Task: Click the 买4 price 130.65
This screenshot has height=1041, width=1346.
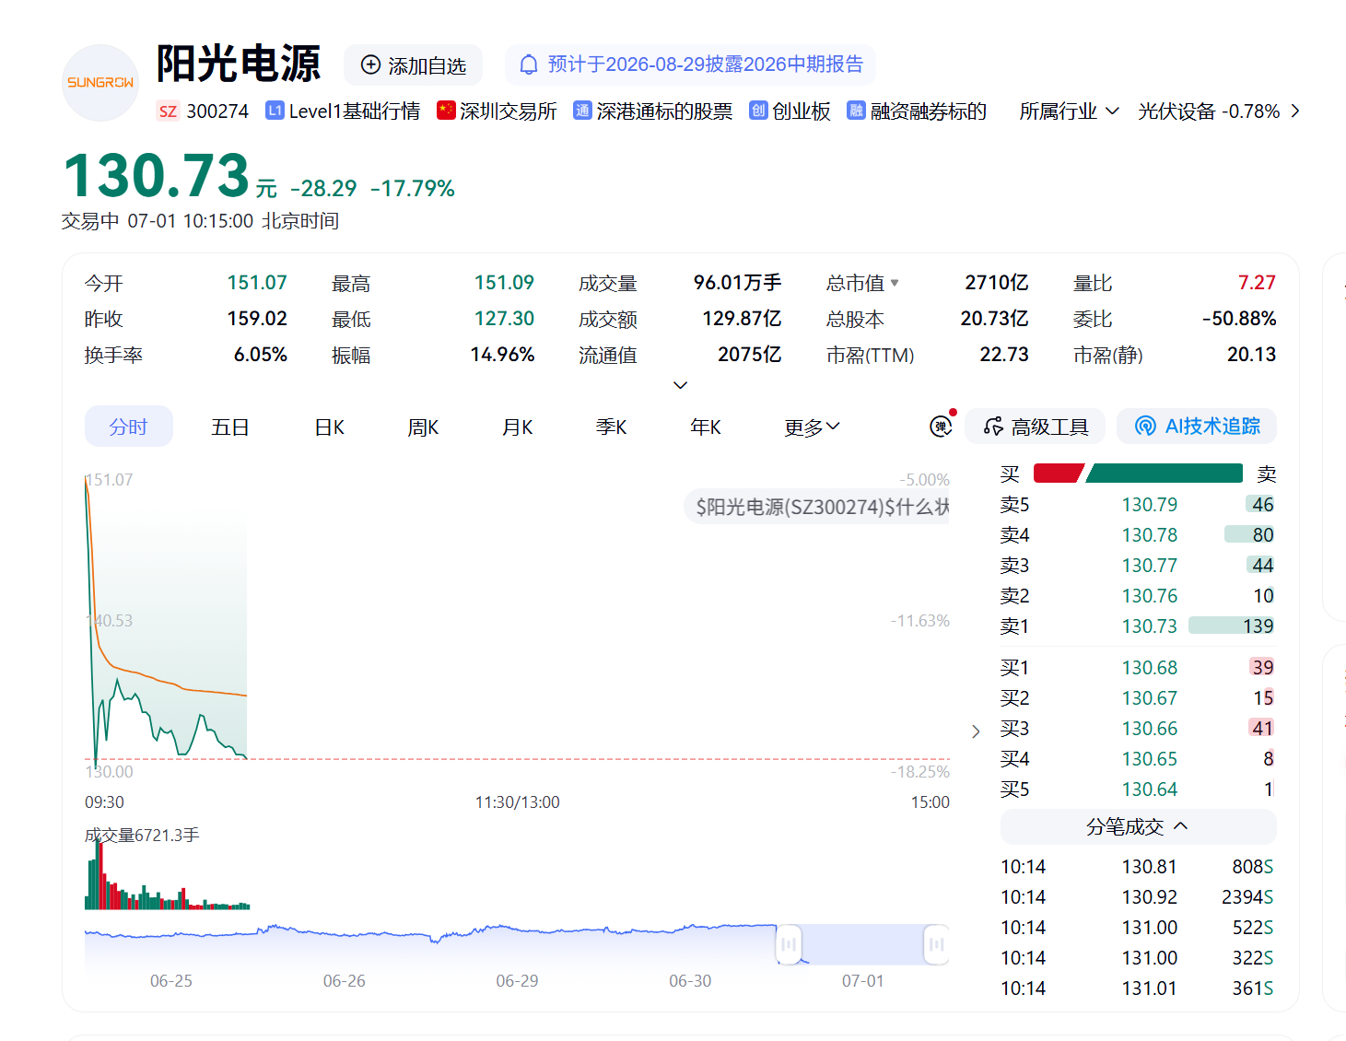Action: [x=1150, y=759]
